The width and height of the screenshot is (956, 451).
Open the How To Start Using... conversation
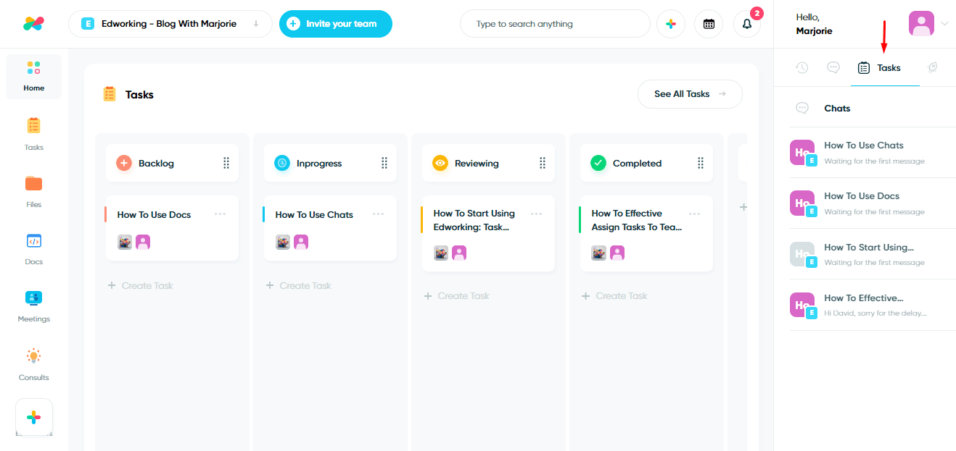point(873,254)
